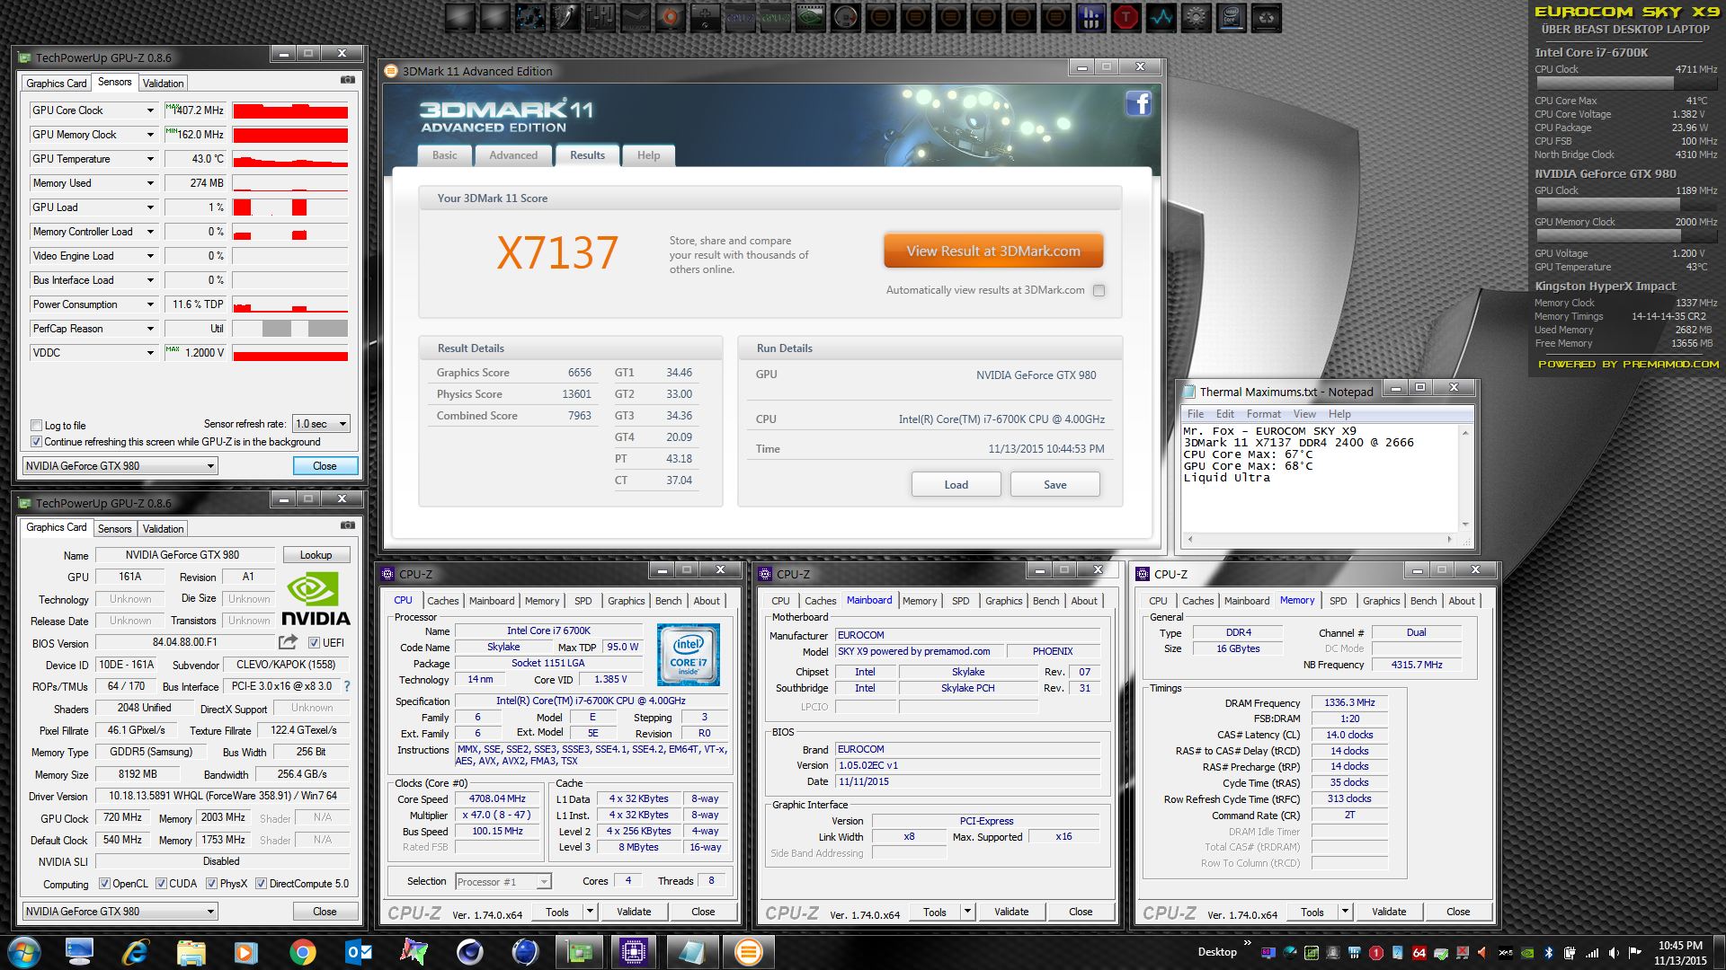Click the Bus Interface question mark icon
Image resolution: width=1726 pixels, height=970 pixels.
(347, 686)
